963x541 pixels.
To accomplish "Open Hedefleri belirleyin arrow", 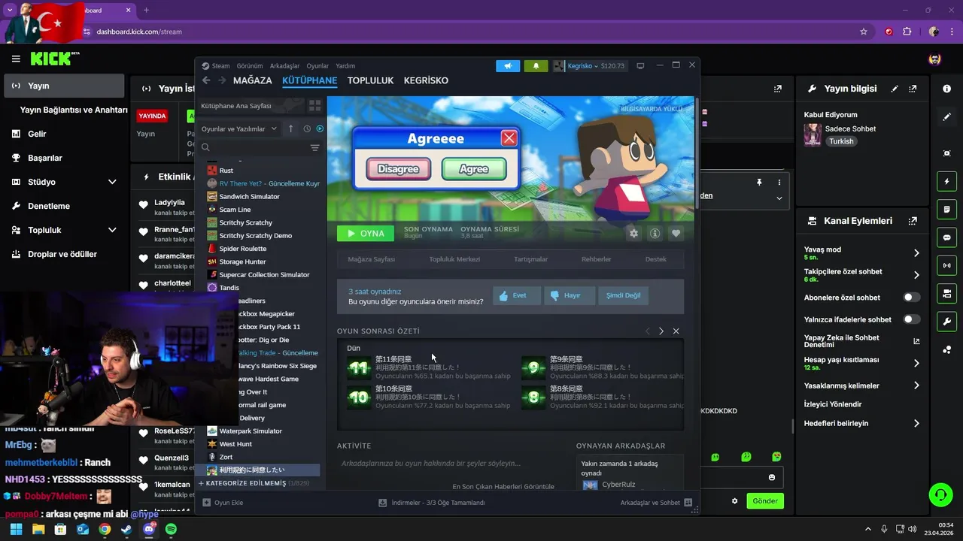I will point(916,424).
